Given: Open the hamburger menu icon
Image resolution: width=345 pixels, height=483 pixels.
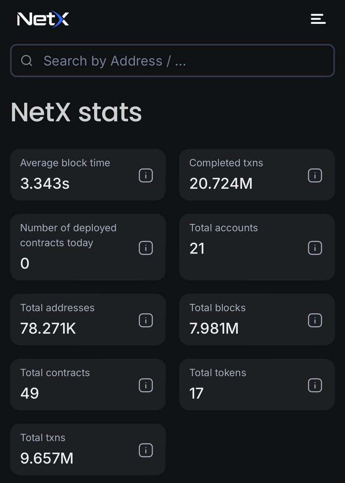Looking at the screenshot, I should tap(318, 19).
